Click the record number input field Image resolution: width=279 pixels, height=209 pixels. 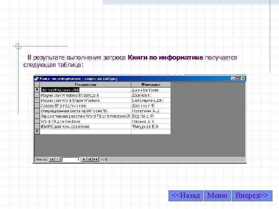[x=71, y=159]
